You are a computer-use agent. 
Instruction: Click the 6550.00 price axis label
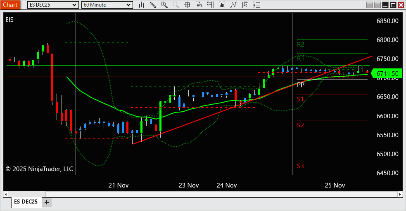point(387,135)
